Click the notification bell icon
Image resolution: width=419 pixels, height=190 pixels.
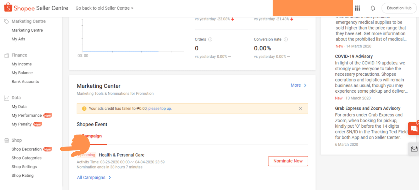(x=373, y=8)
